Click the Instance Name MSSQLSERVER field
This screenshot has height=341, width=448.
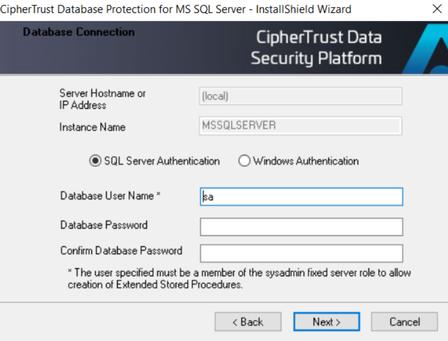click(x=301, y=126)
